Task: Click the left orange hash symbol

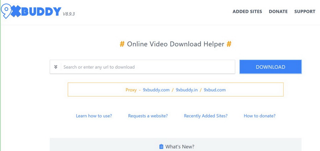Action: [122, 44]
